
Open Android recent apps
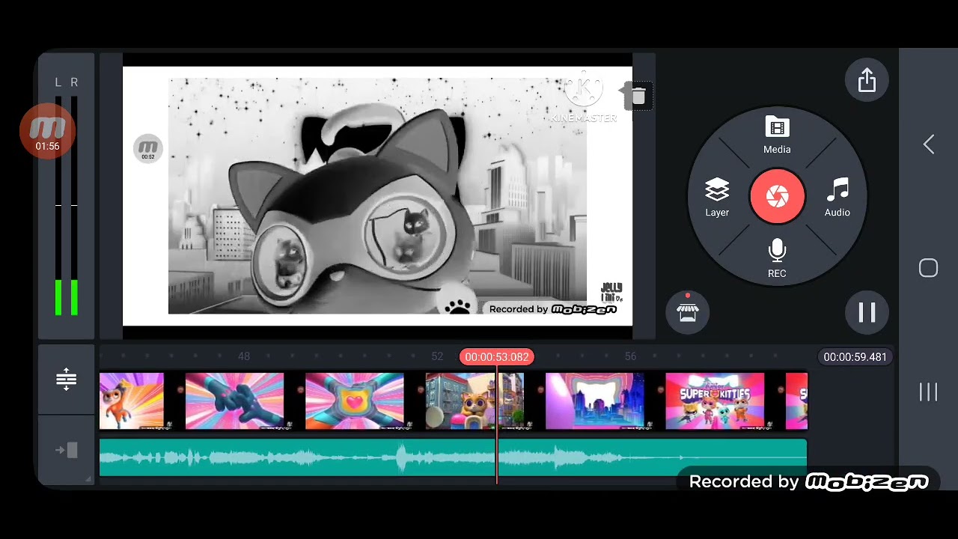coord(929,392)
